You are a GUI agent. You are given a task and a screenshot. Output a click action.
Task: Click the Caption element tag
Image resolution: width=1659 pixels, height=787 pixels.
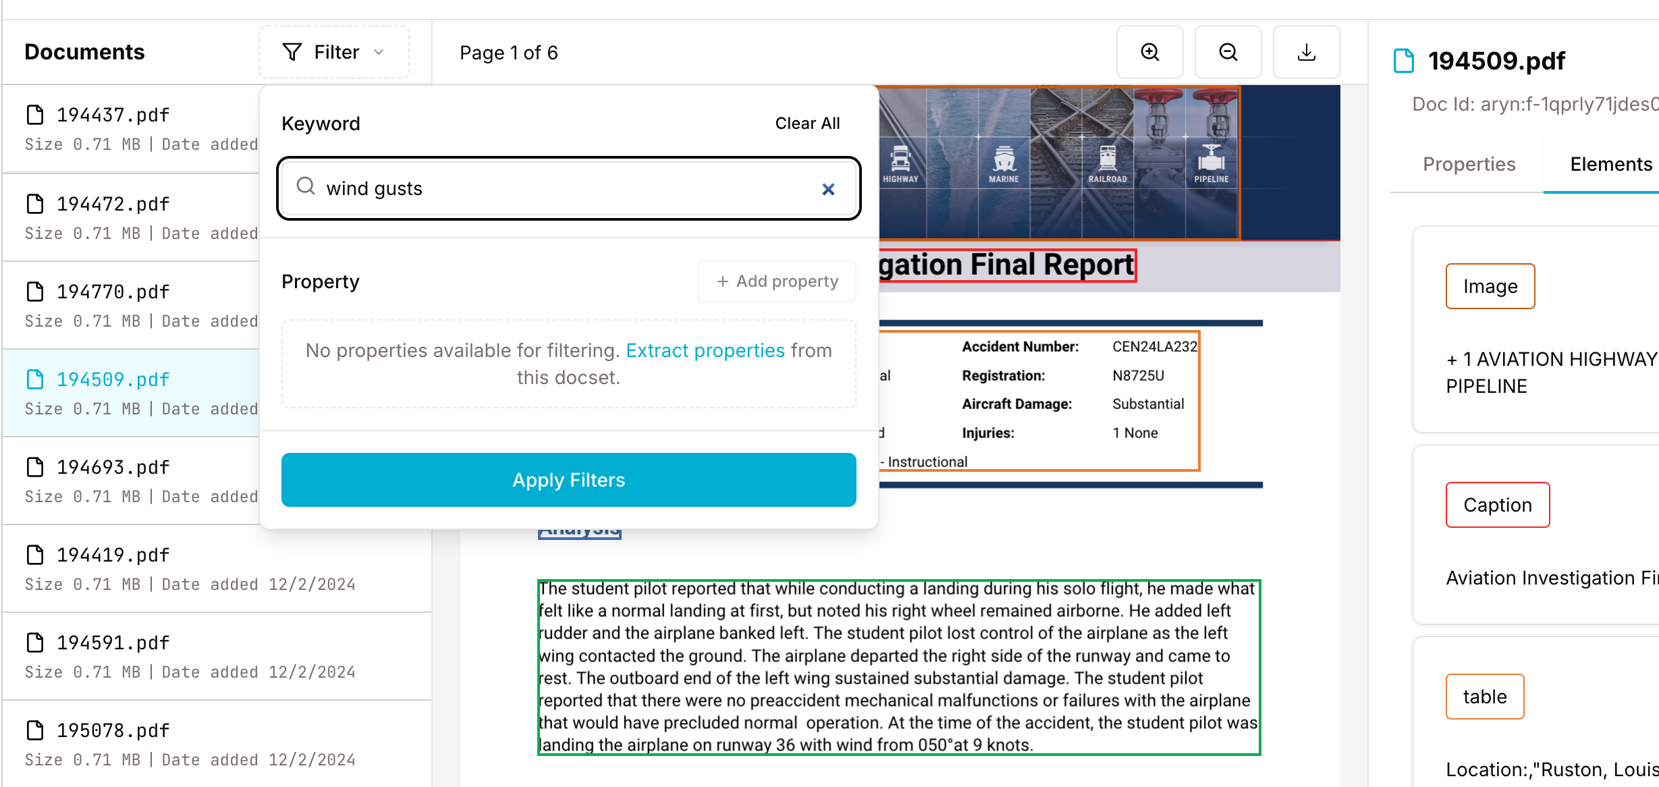[x=1497, y=505]
